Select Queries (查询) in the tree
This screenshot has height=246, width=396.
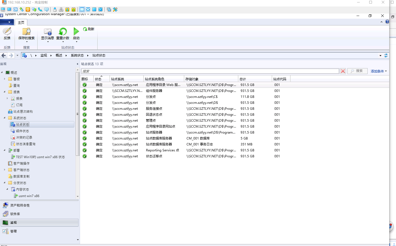pyautogui.click(x=14, y=85)
